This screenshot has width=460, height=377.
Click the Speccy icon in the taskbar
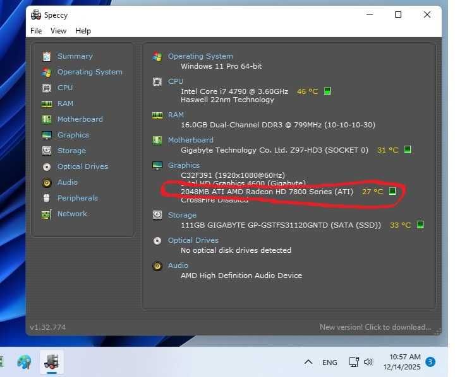tap(52, 362)
